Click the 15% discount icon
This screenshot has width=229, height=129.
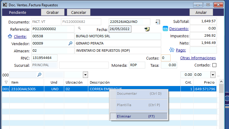165,29
